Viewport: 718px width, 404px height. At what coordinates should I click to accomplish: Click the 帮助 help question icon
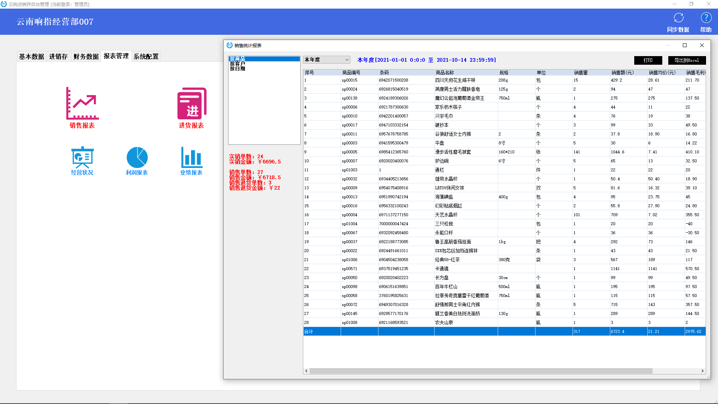click(706, 18)
